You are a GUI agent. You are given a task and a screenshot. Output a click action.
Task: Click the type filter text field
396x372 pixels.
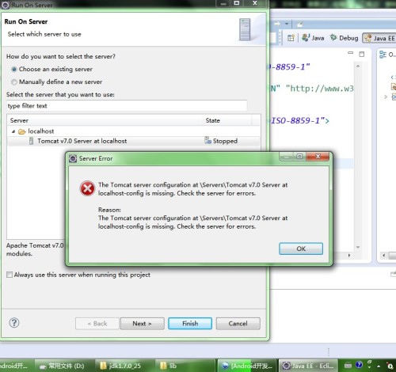127,106
